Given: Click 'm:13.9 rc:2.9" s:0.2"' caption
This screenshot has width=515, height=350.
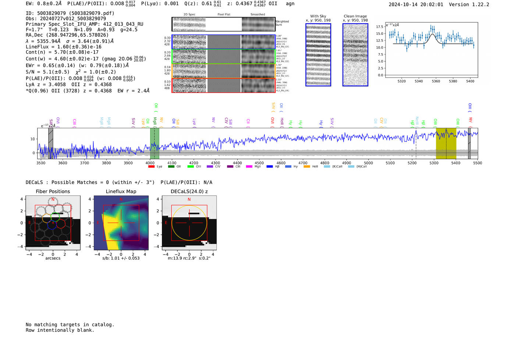Looking at the screenshot, I should [x=189, y=258].
